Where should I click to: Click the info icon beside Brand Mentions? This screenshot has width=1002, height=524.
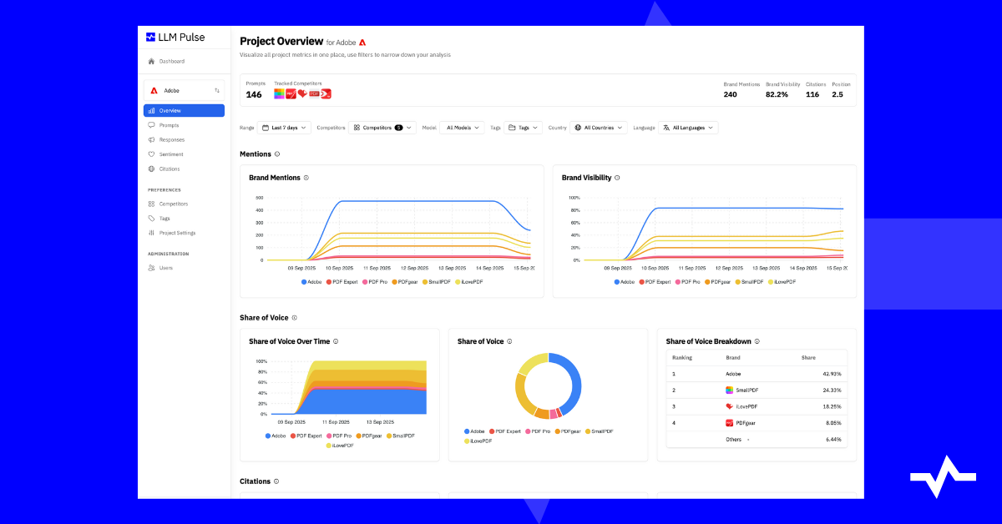pos(306,178)
